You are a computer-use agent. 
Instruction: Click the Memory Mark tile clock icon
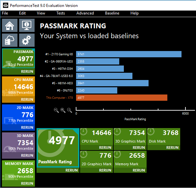point(117,154)
